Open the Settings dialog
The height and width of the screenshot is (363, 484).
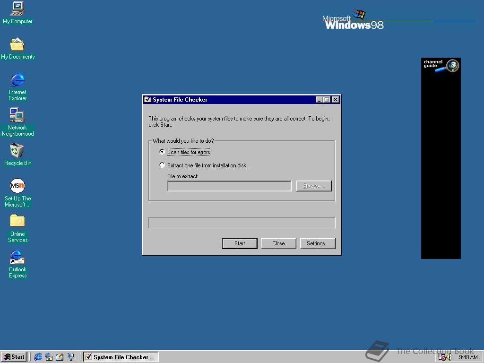(x=318, y=243)
